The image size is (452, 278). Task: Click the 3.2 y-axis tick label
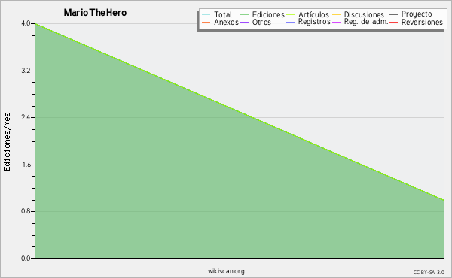click(26, 71)
